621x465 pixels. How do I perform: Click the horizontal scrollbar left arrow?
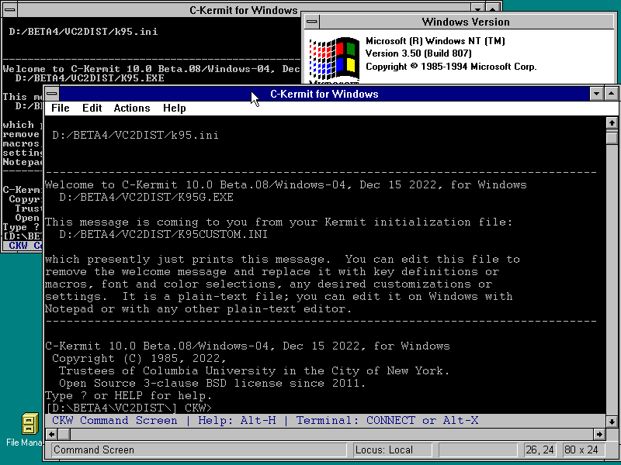click(x=52, y=434)
